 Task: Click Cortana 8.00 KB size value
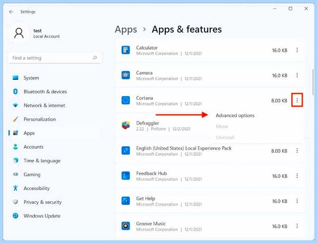[279, 101]
